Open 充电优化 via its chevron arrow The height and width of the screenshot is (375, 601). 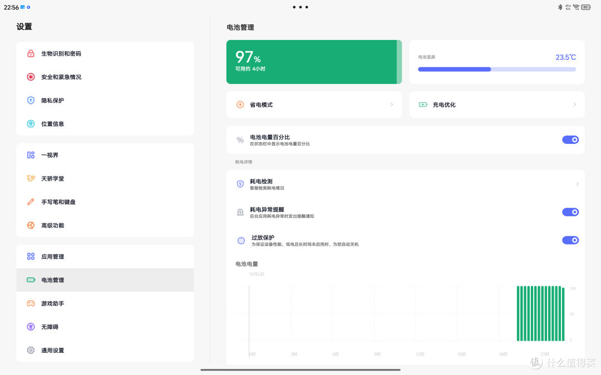click(x=574, y=104)
